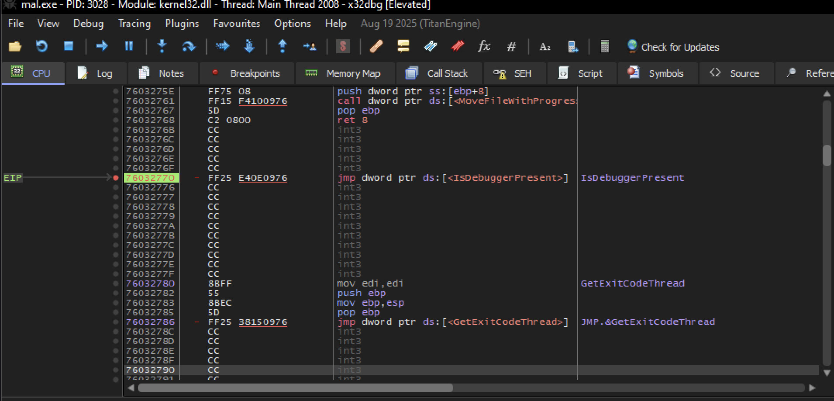
Task: Click Check for Updates button
Action: pyautogui.click(x=673, y=47)
